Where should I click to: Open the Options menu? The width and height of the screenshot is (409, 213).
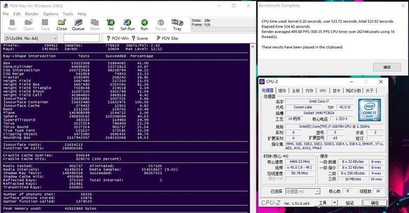click(51, 14)
